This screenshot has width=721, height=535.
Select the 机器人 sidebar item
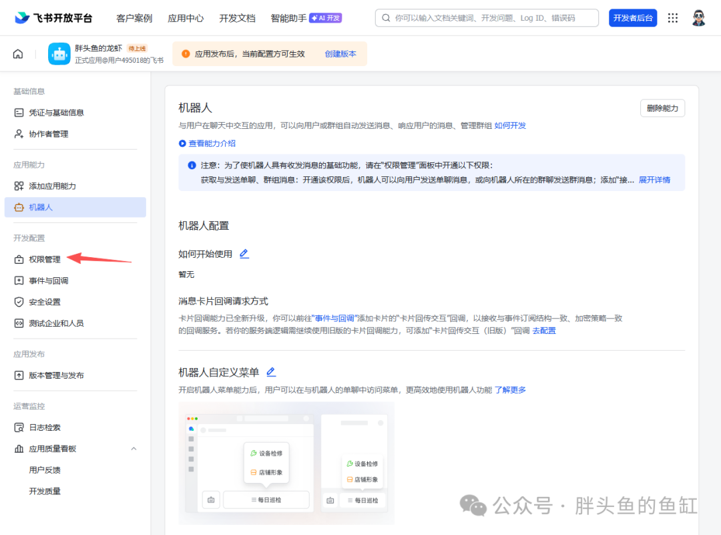[75, 208]
